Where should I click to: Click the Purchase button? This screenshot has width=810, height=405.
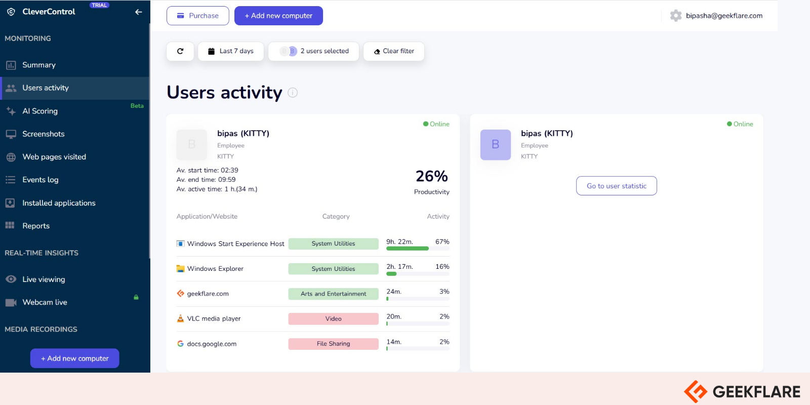click(198, 16)
